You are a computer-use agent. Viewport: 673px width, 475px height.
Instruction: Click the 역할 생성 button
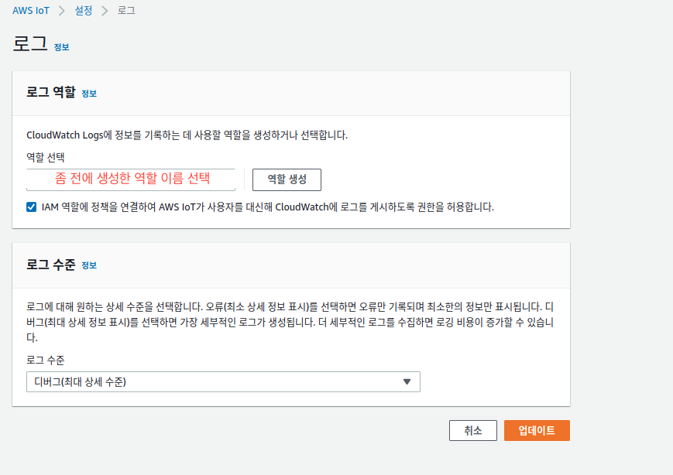[287, 179]
